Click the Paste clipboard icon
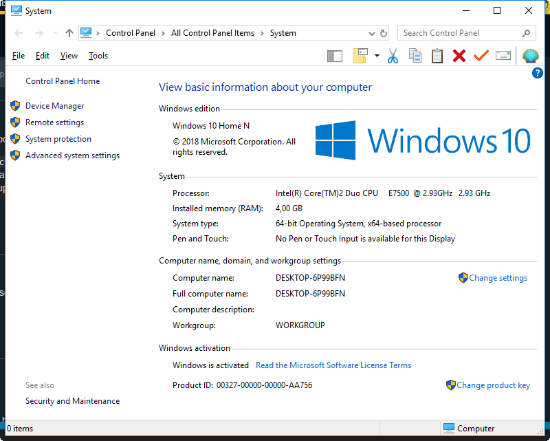Viewport: 550px width, 441px height. pos(437,56)
